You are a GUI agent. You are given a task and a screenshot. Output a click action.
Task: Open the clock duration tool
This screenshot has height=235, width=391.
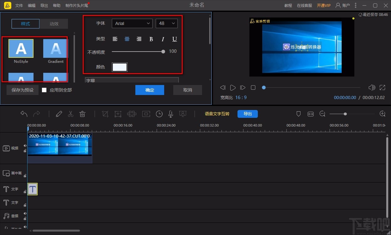[x=159, y=114]
